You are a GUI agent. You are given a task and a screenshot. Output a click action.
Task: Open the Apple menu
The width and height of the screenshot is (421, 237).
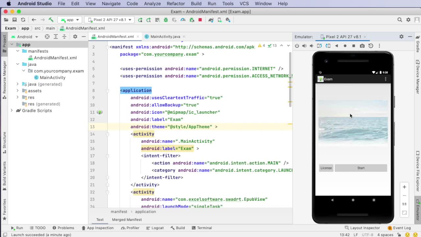[x=9, y=4]
